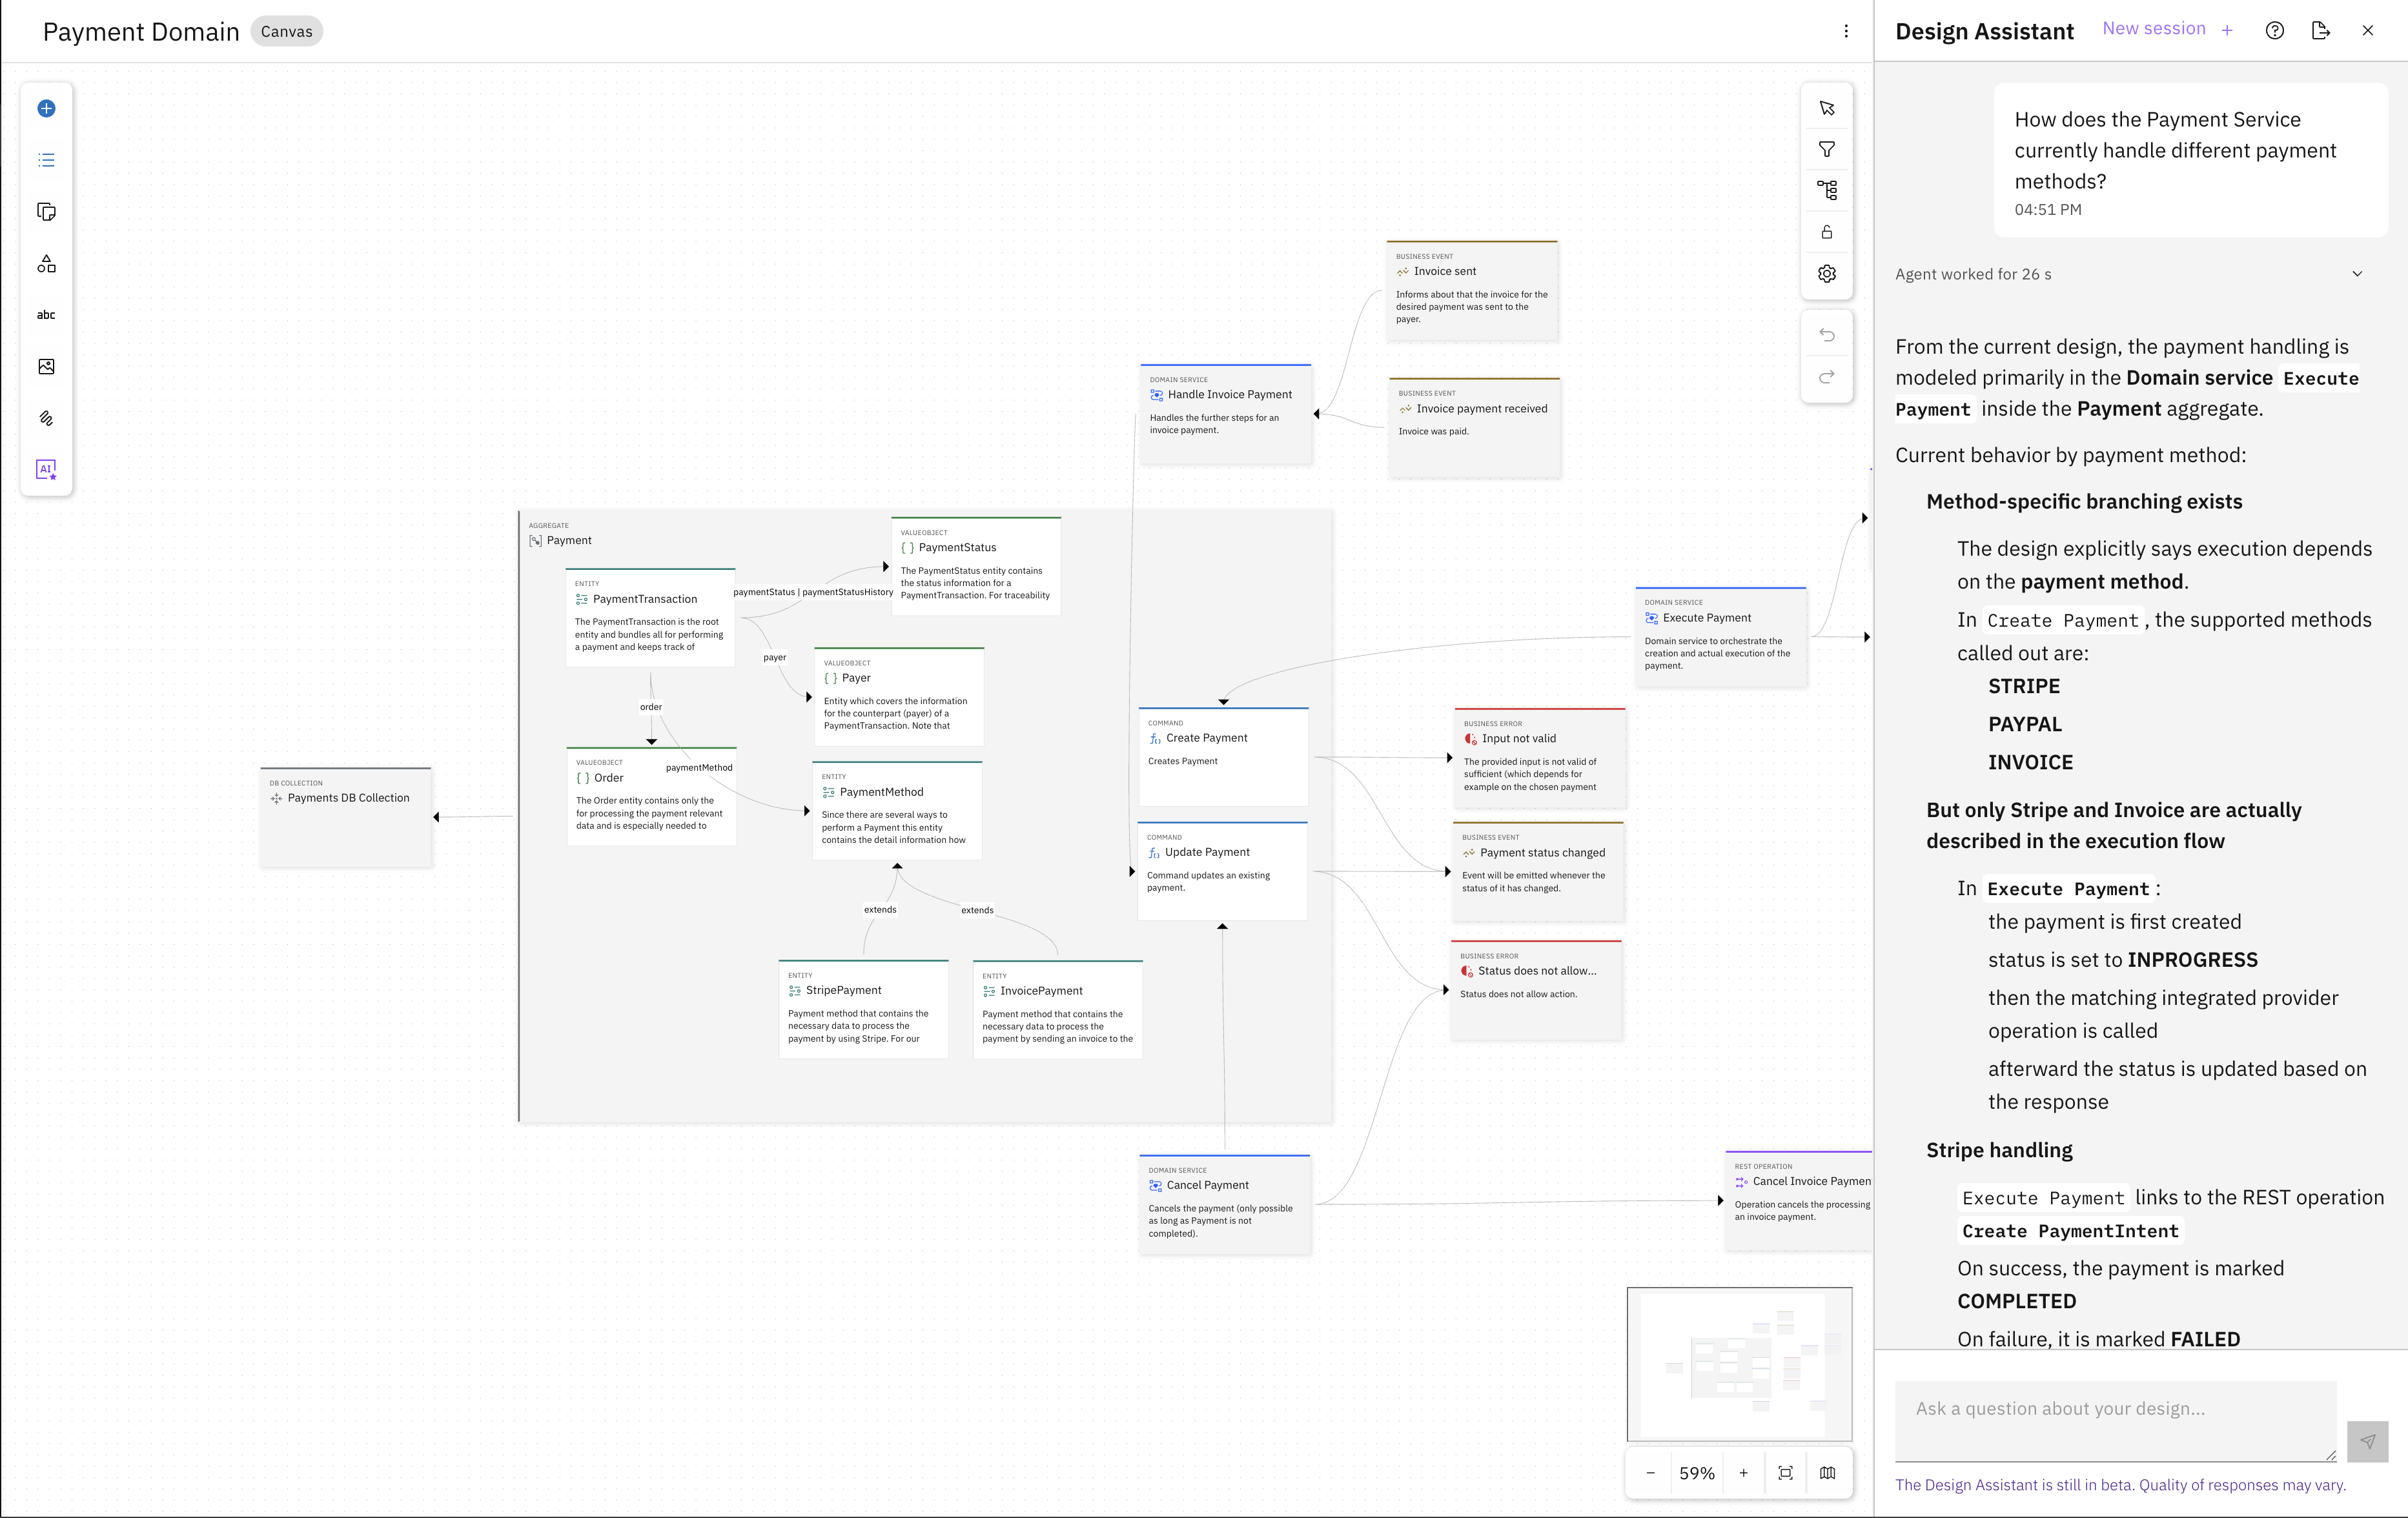The height and width of the screenshot is (1518, 2408).
Task: Zoom in with the plus button
Action: (x=1743, y=1473)
